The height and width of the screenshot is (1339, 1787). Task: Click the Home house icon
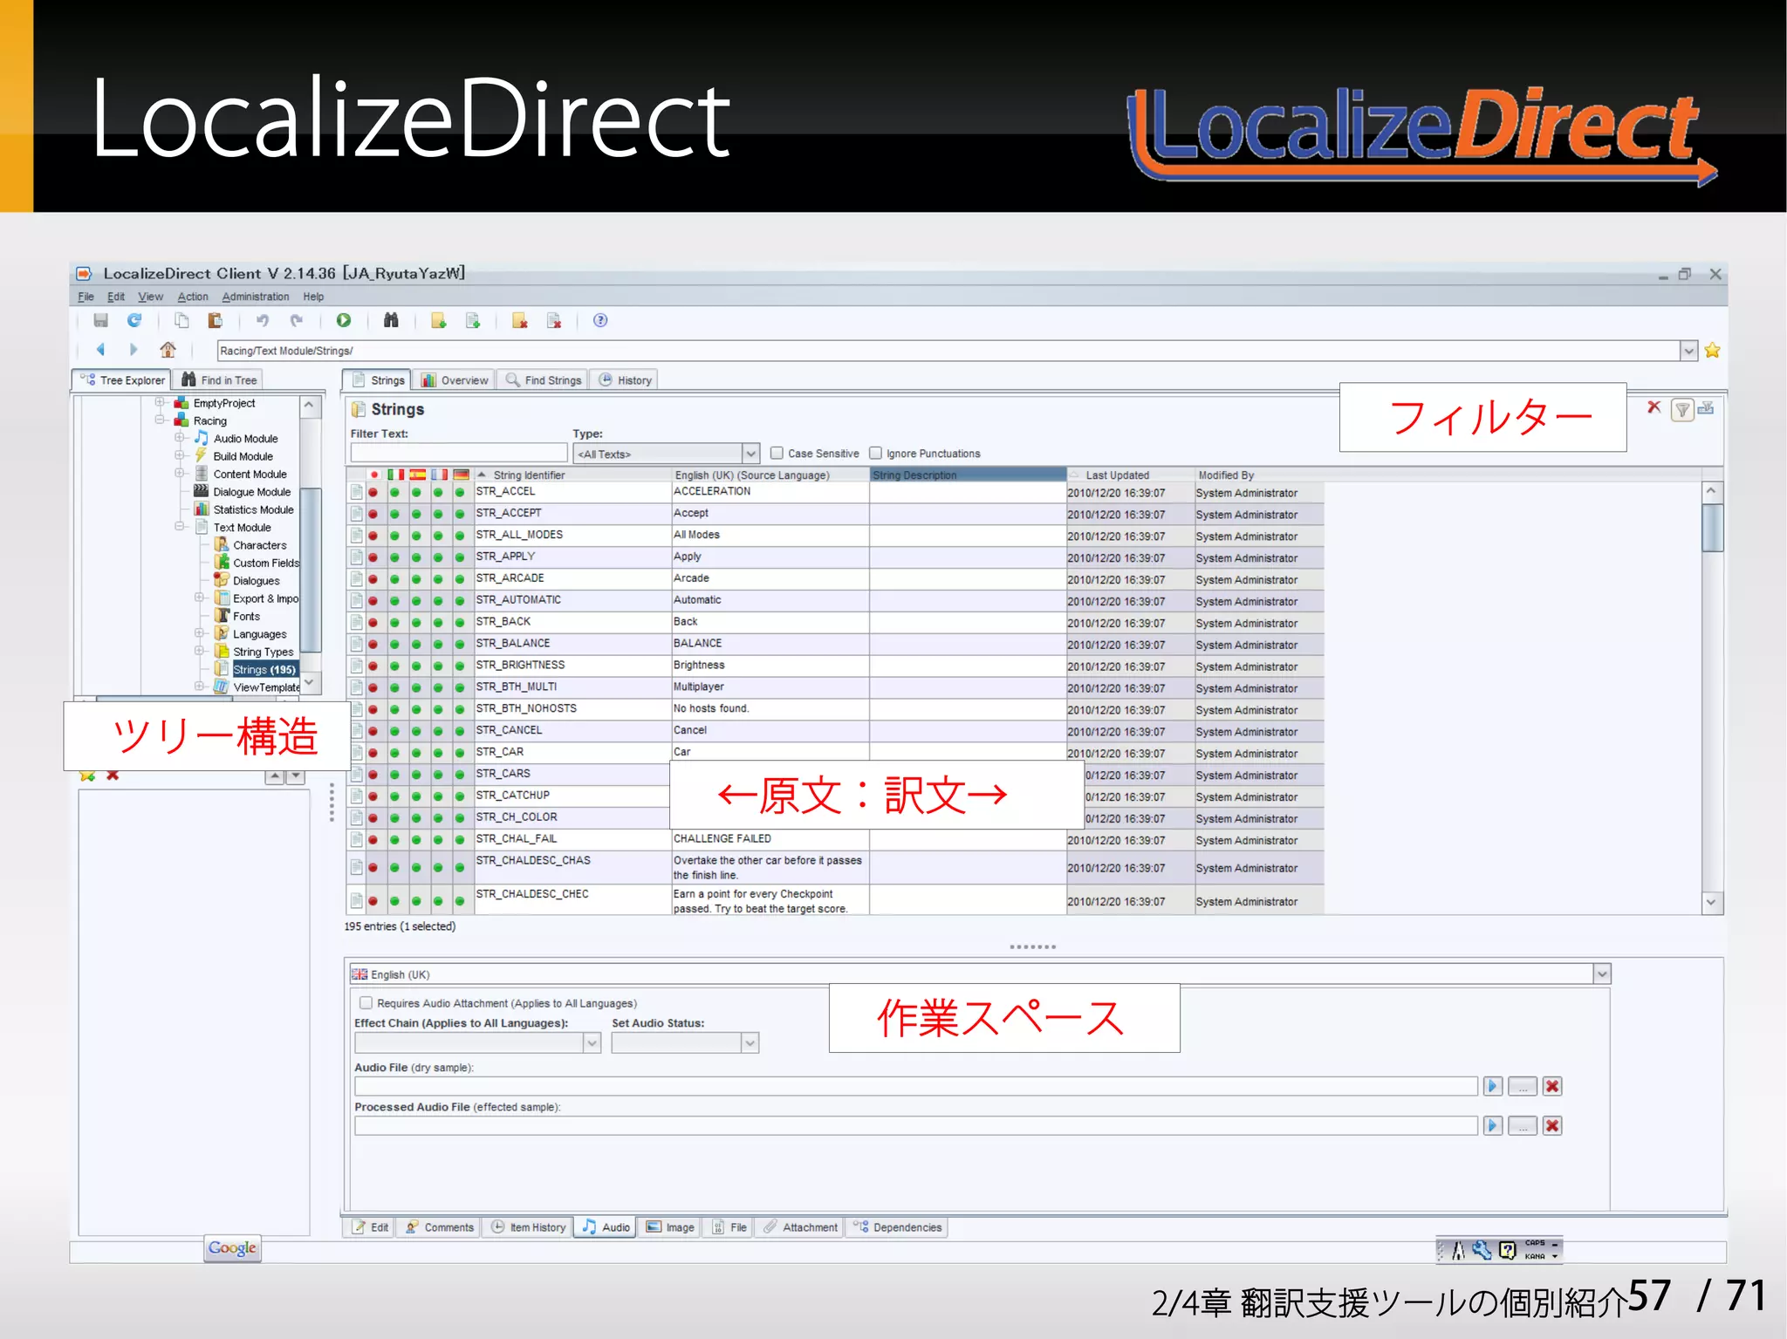pos(168,350)
